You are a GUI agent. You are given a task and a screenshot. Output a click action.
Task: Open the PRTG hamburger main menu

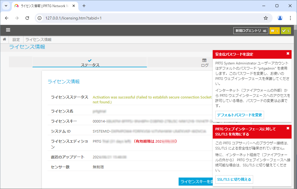tap(8, 30)
